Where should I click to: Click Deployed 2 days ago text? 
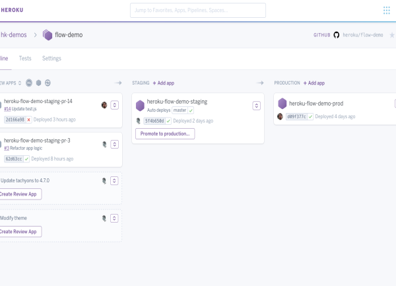click(x=193, y=121)
